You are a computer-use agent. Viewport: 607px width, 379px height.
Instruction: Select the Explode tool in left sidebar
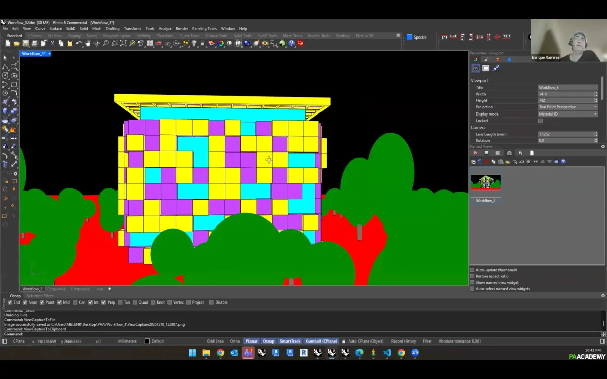click(x=14, y=129)
